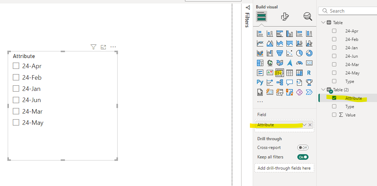
Task: Pick the Waterfall chart visual
Action: (270, 53)
